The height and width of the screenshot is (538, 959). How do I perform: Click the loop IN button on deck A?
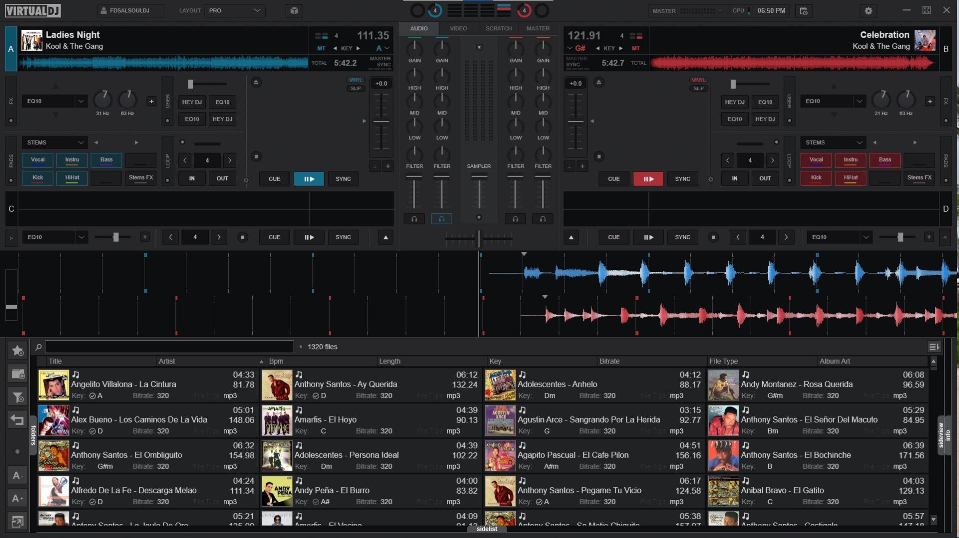[192, 178]
